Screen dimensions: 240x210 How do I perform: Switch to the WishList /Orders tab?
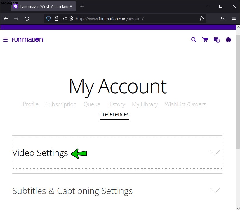[x=185, y=104]
